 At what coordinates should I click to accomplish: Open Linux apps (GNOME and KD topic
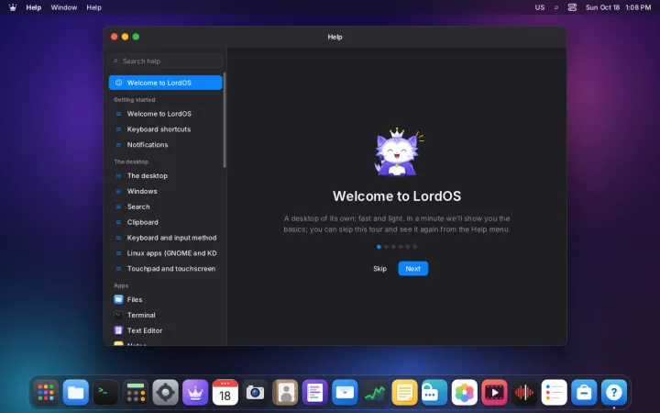[x=165, y=253]
